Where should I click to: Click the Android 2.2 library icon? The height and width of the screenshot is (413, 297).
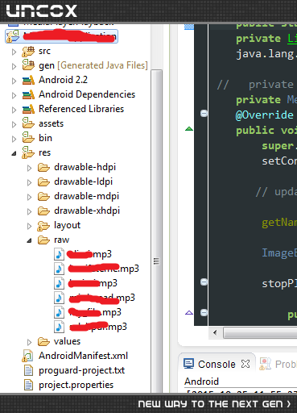28,80
